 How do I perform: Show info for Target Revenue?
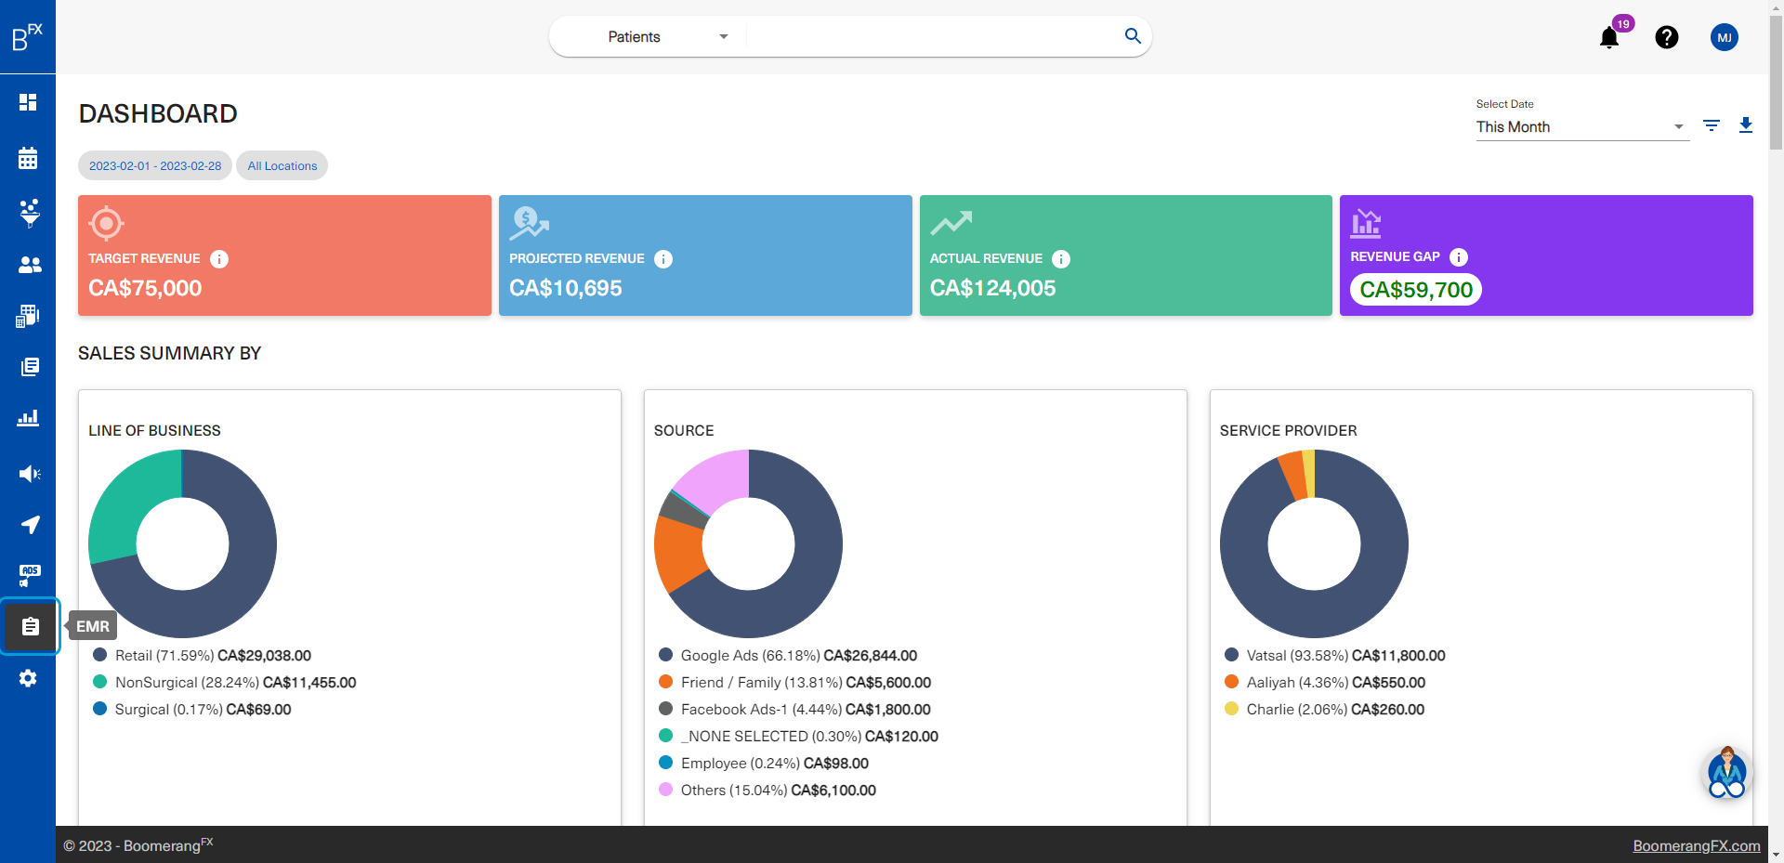[x=219, y=259]
